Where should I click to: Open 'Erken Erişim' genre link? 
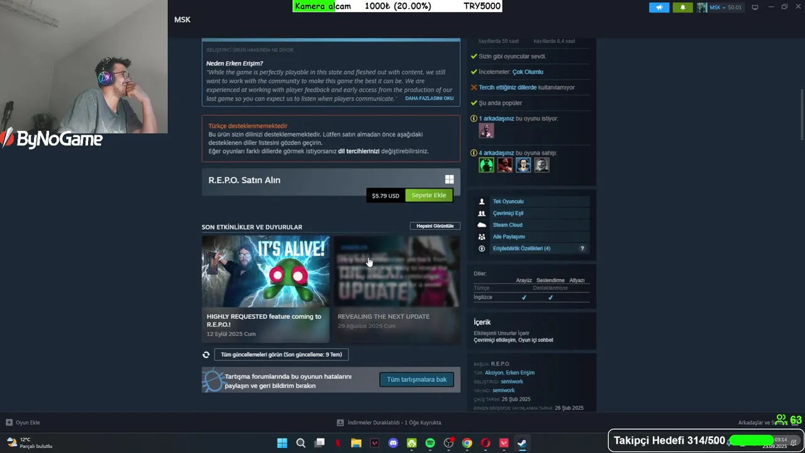click(x=521, y=372)
